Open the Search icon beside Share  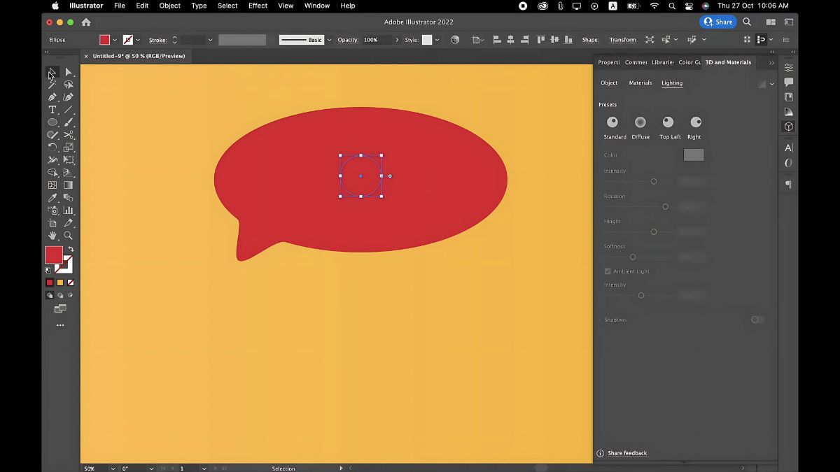(x=747, y=22)
